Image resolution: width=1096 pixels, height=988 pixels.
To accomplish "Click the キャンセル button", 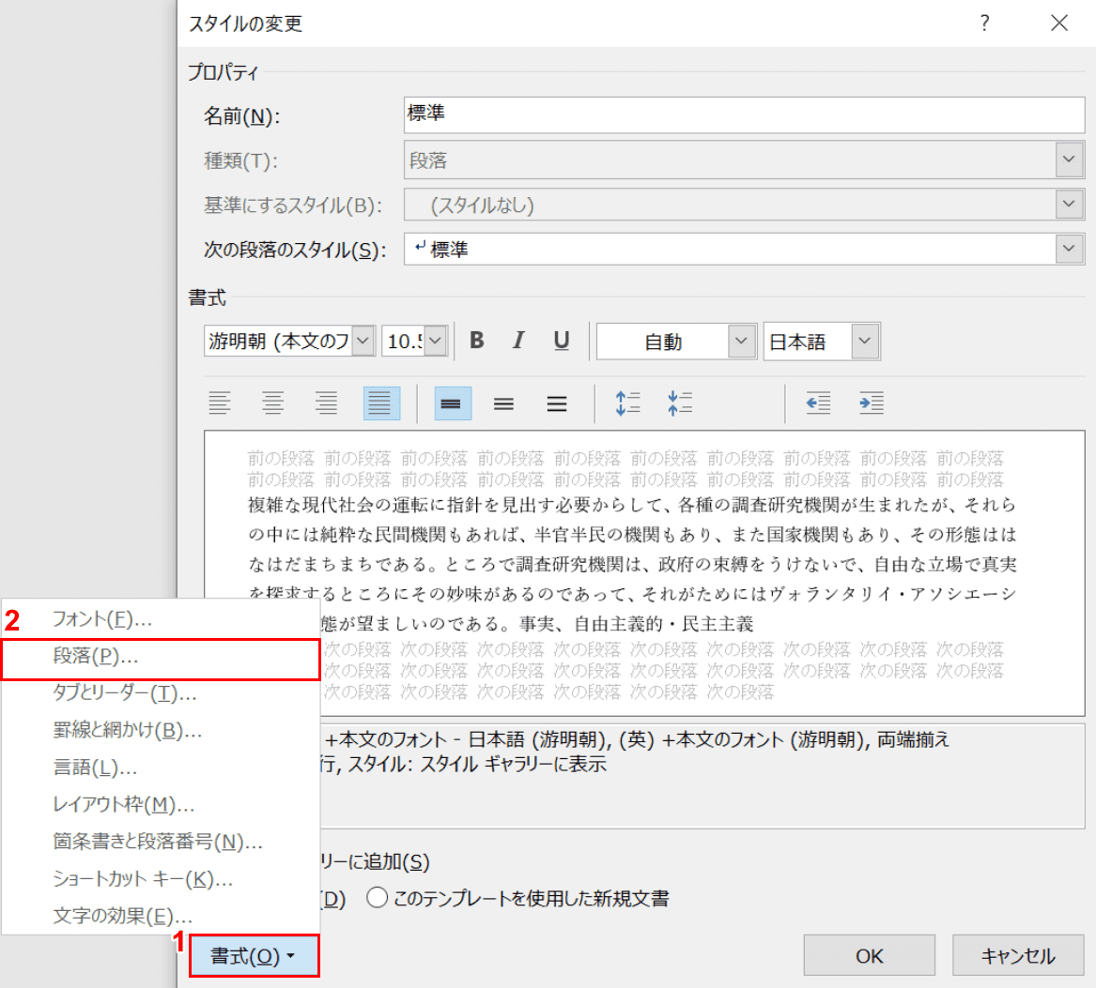I will point(1018,956).
